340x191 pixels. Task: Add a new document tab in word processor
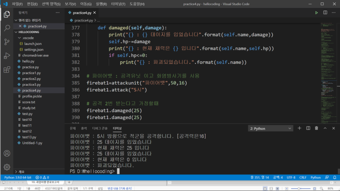pos(69,182)
